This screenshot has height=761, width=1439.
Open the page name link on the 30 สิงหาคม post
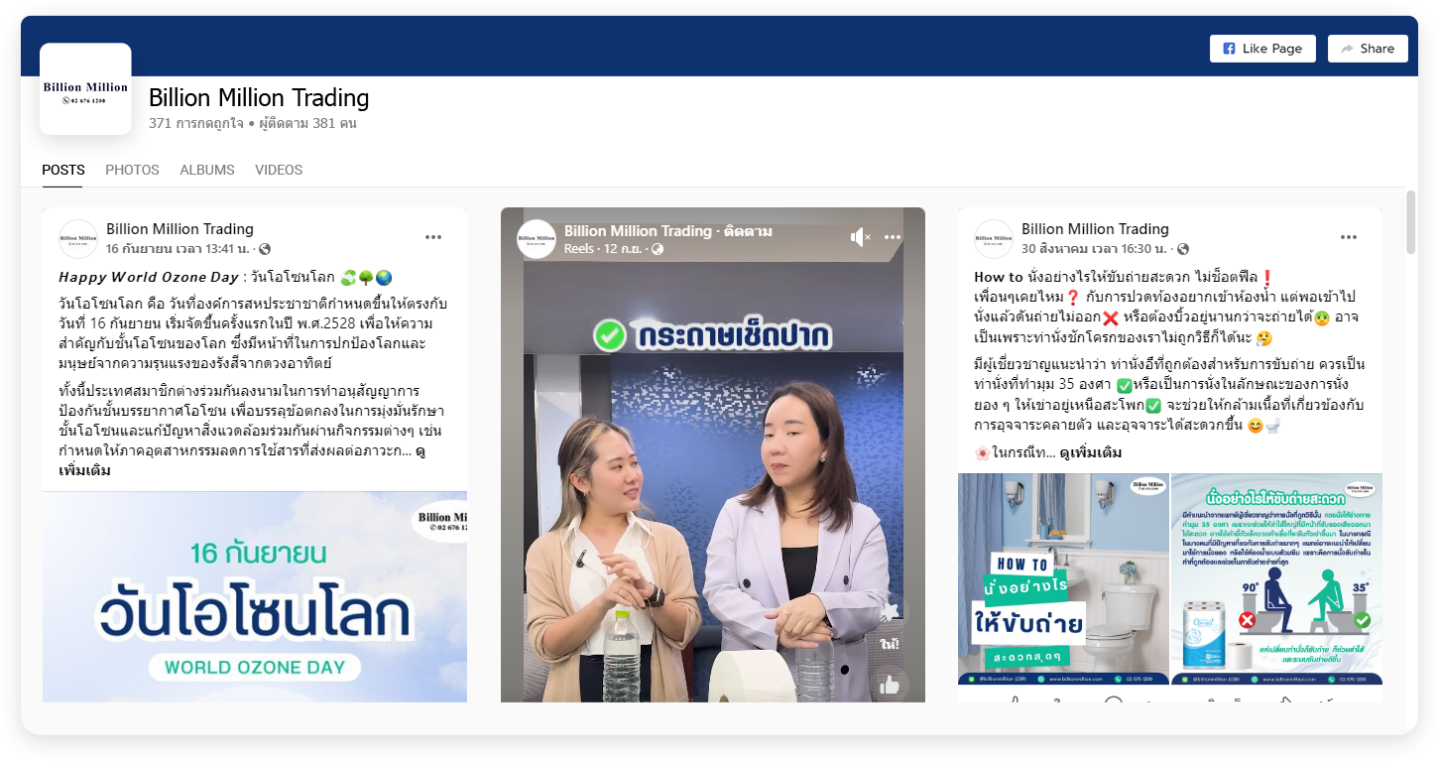tap(1095, 229)
